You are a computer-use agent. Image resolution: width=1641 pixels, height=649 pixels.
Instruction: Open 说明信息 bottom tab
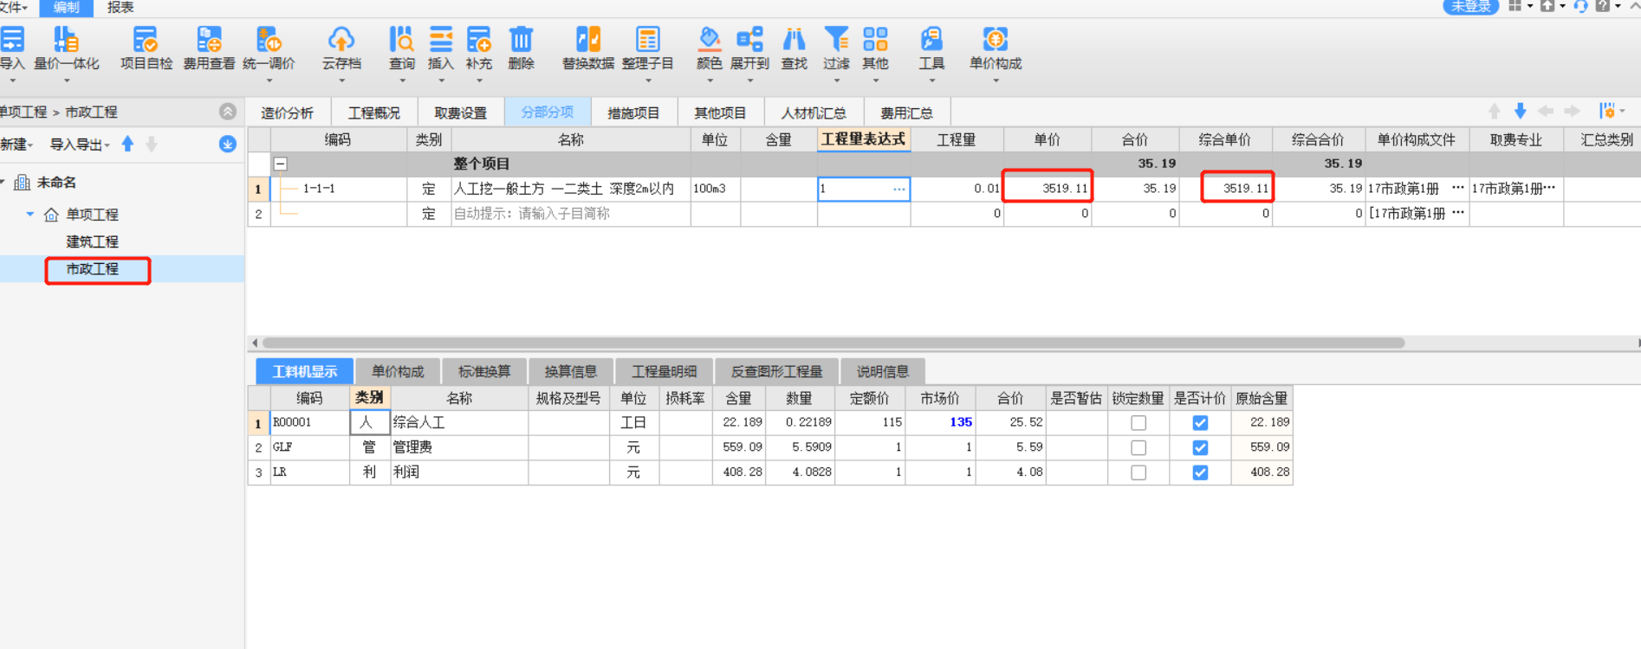883,371
